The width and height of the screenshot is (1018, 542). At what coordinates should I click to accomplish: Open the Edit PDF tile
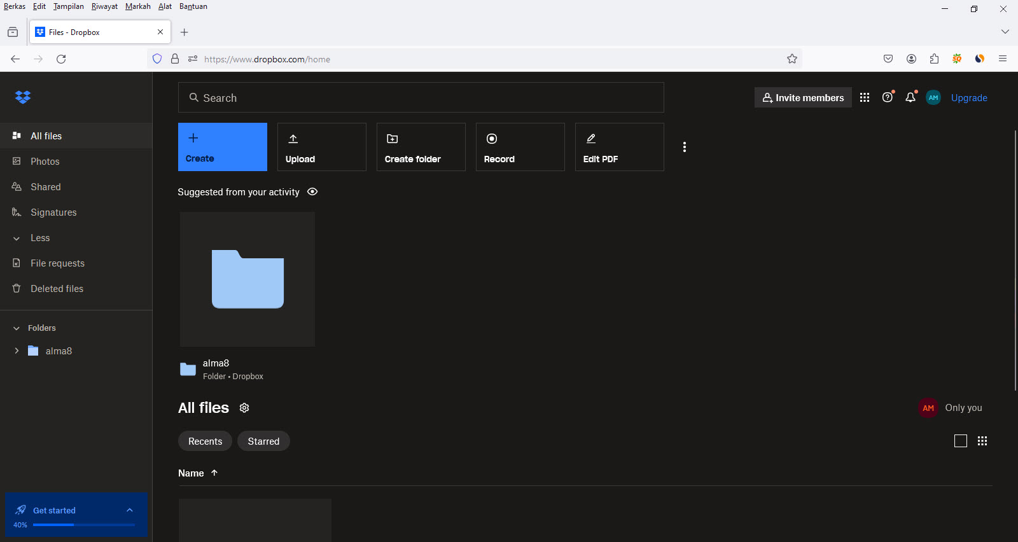coord(619,147)
